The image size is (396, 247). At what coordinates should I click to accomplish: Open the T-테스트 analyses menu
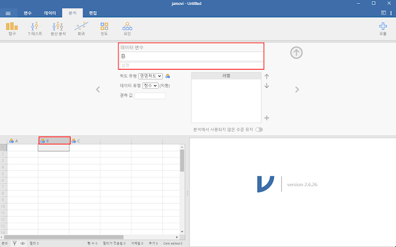[35, 29]
